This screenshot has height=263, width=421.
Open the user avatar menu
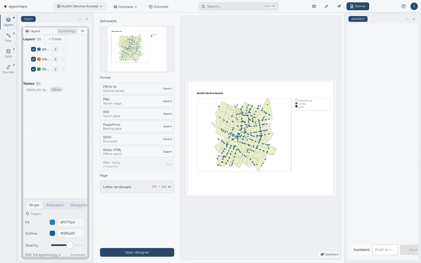pyautogui.click(x=414, y=6)
